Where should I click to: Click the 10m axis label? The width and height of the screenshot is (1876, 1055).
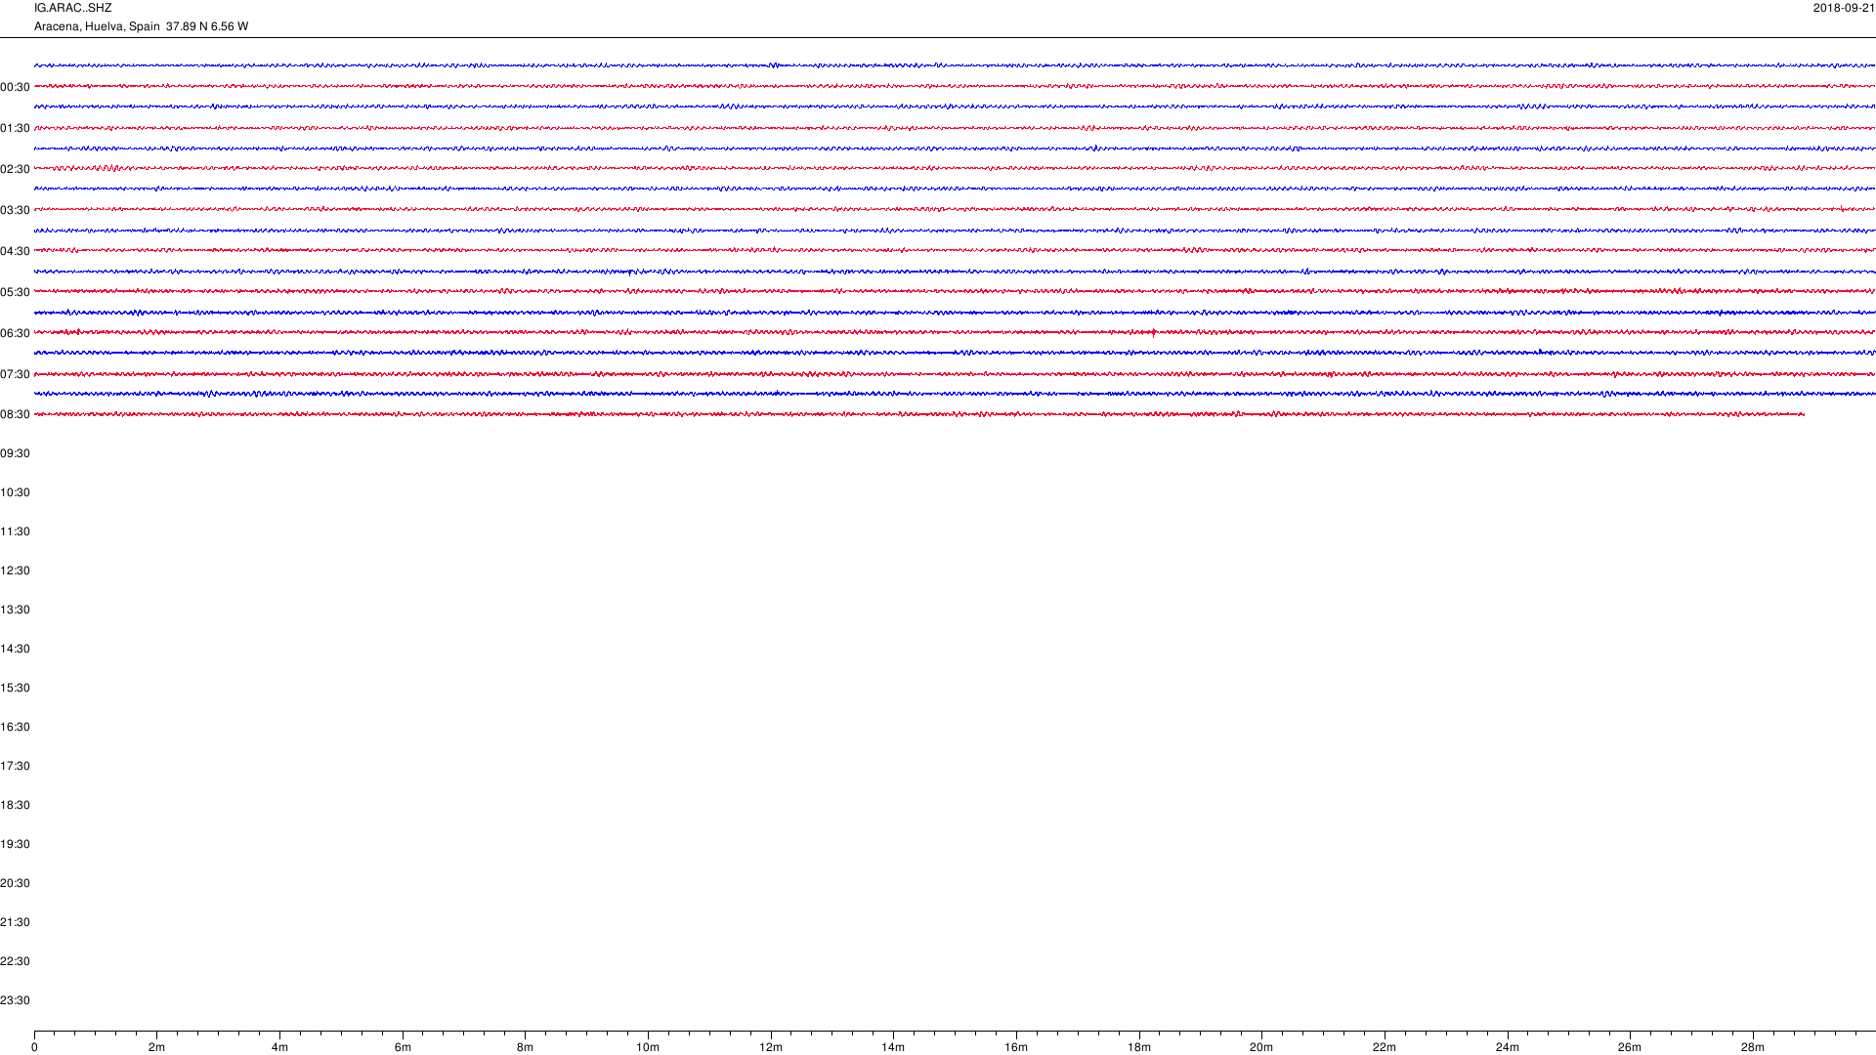click(x=648, y=1047)
